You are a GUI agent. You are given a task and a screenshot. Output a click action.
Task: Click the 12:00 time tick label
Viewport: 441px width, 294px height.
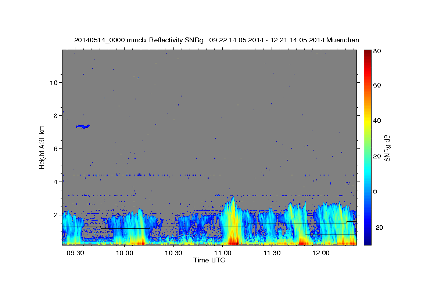tap(321, 253)
